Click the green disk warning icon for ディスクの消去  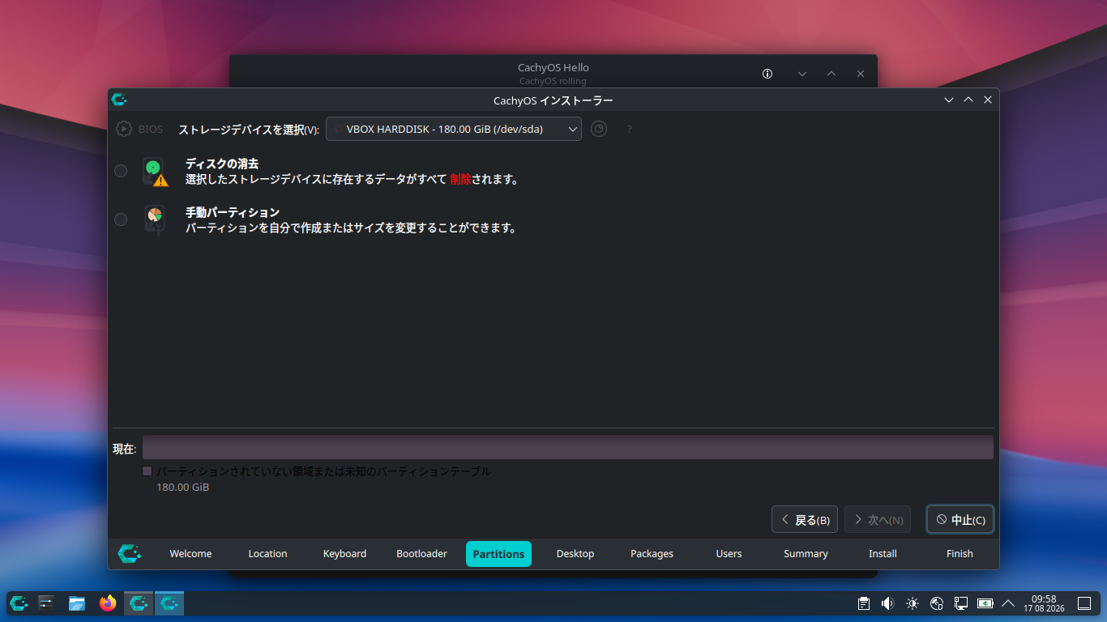coord(154,172)
